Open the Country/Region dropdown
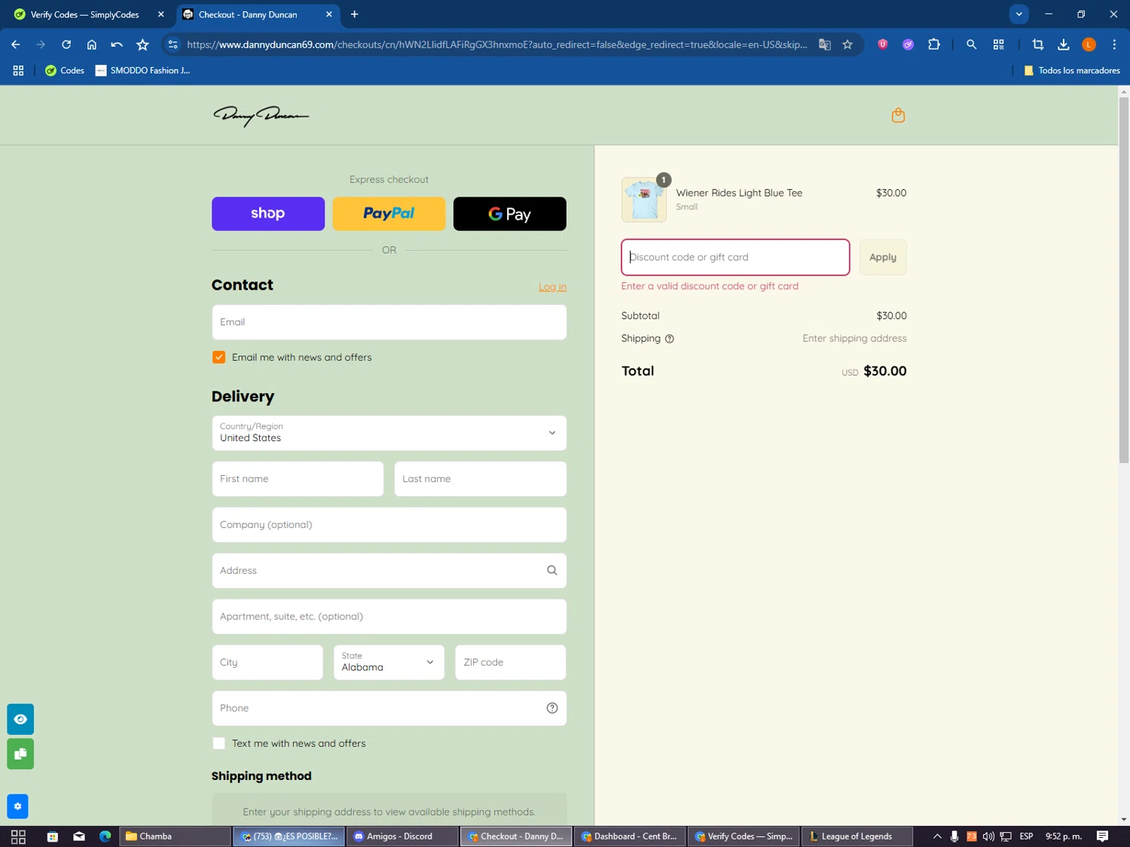1130x847 pixels. click(x=389, y=433)
